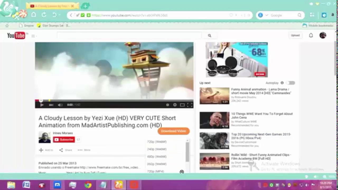Click Share below the video
This screenshot has height=190, width=338.
click(65, 150)
